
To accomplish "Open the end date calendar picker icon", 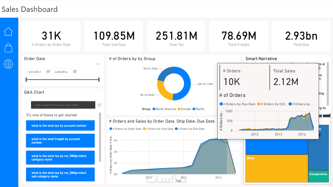I will tap(75, 72).
